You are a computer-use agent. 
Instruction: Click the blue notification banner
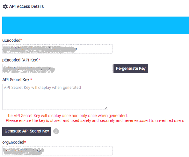(x=96, y=25)
